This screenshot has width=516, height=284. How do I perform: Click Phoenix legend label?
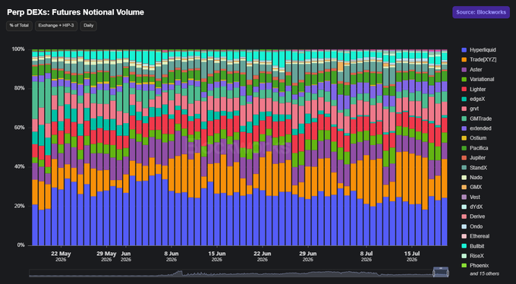(x=479, y=266)
